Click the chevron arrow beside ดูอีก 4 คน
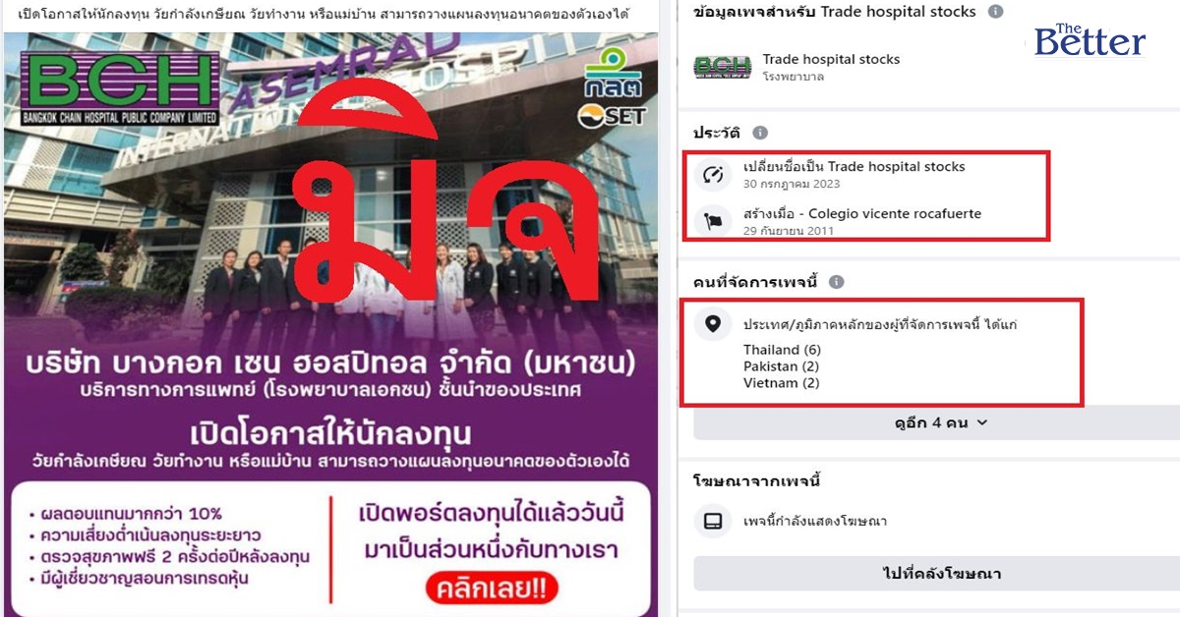 tap(981, 423)
